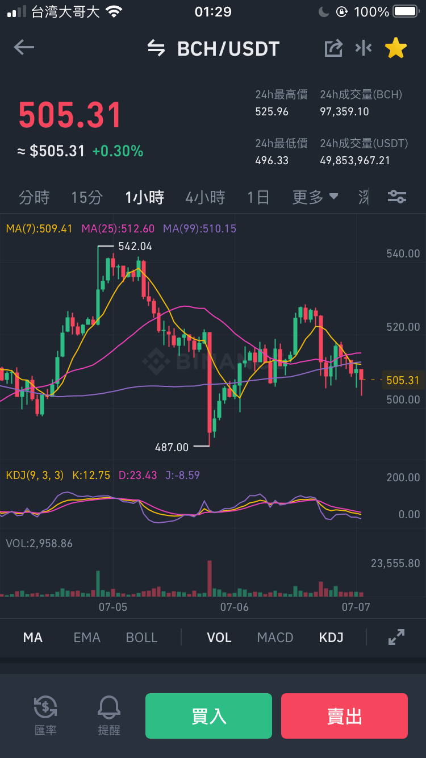Viewport: 426px width, 758px height.
Task: Select the 15分 interval tab
Action: tap(87, 197)
